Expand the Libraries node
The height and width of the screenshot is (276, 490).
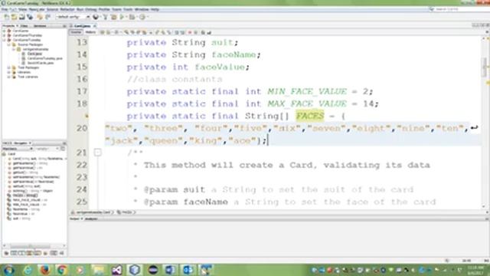8,72
